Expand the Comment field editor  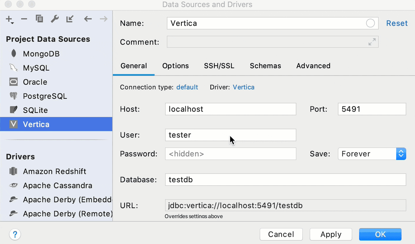point(372,41)
